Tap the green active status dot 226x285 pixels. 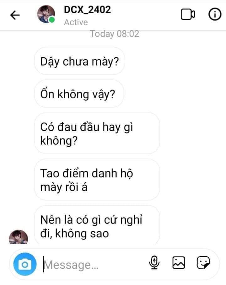tap(52, 20)
